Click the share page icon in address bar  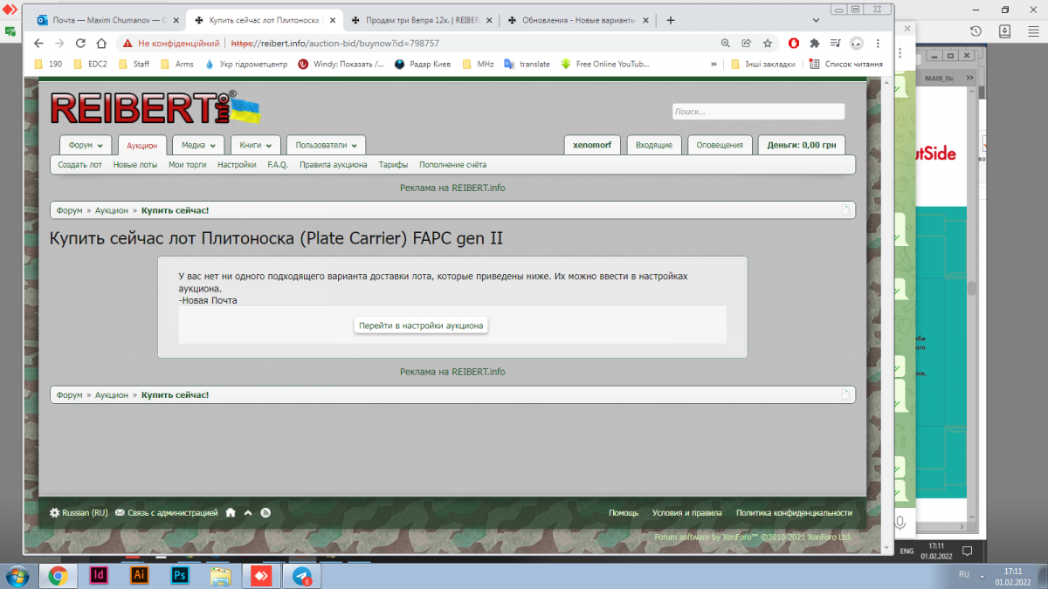click(x=747, y=43)
